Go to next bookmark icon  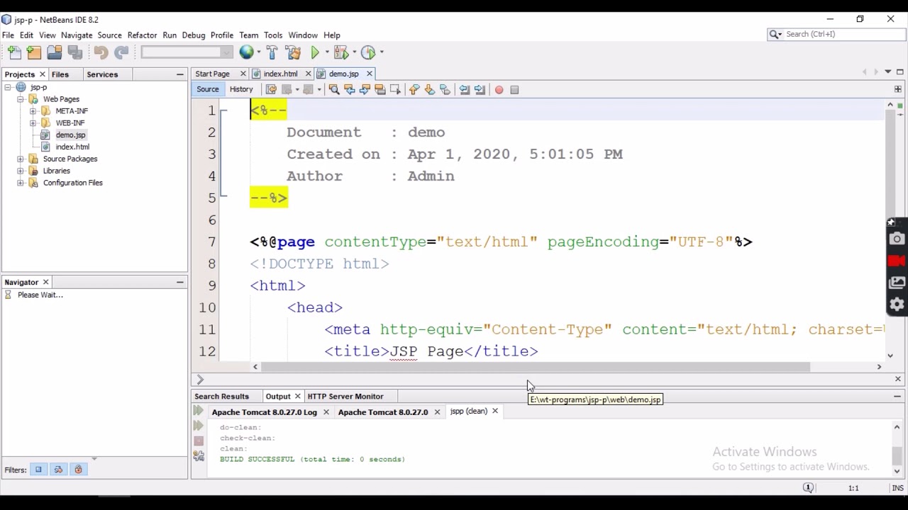(430, 89)
